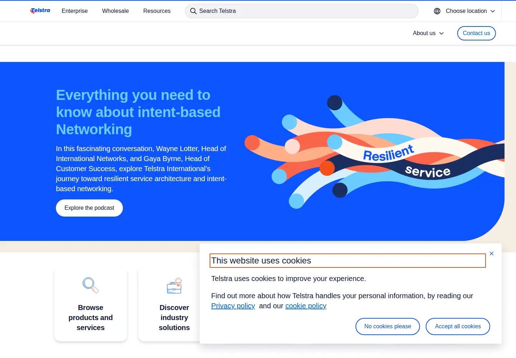Click the Contact us button
Viewport: 516px width, 358px height.
(477, 33)
